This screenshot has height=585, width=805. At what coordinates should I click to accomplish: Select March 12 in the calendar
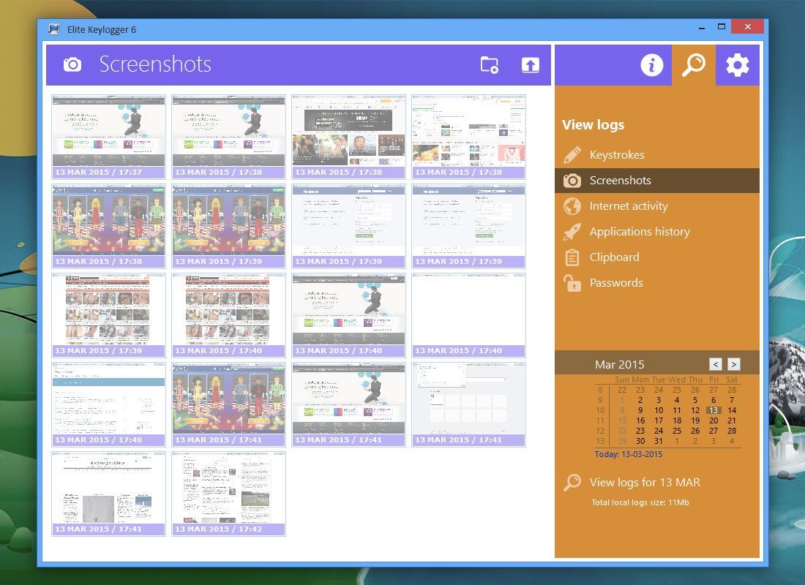click(695, 410)
